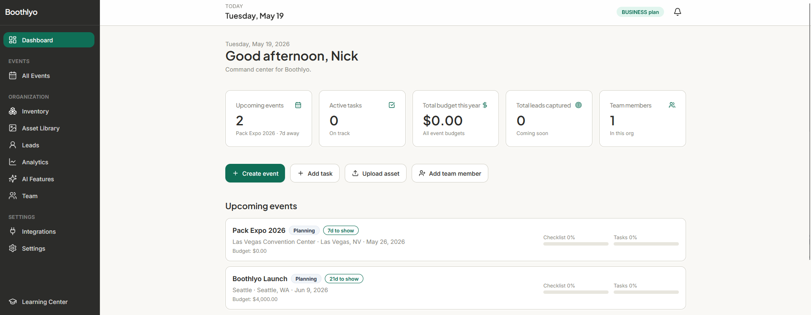Open the Total budget this year card
The height and width of the screenshot is (315, 811).
(456, 119)
